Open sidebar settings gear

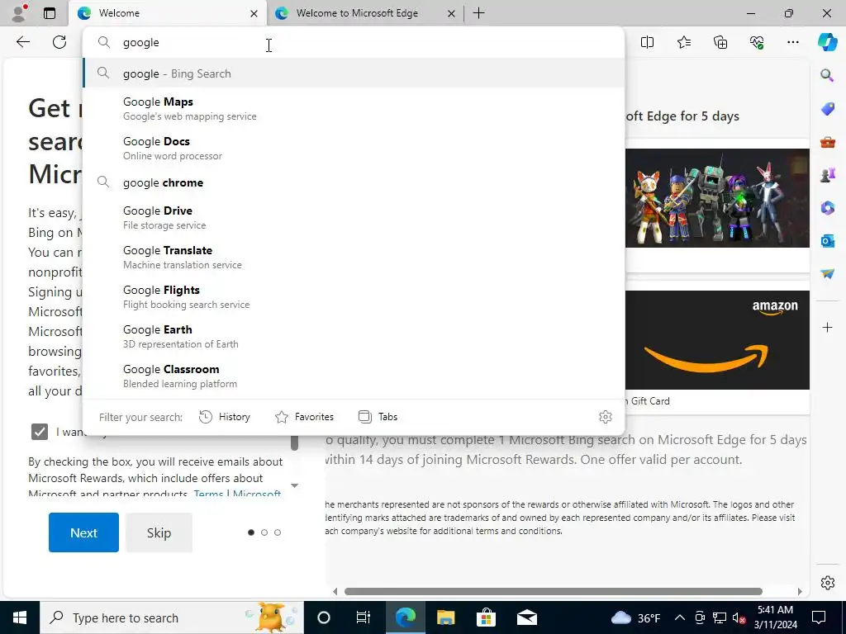[827, 583]
